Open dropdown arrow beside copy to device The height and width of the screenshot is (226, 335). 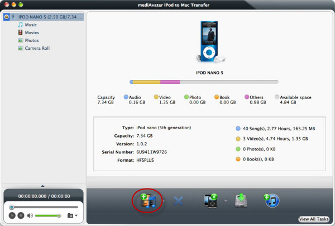coord(226,201)
